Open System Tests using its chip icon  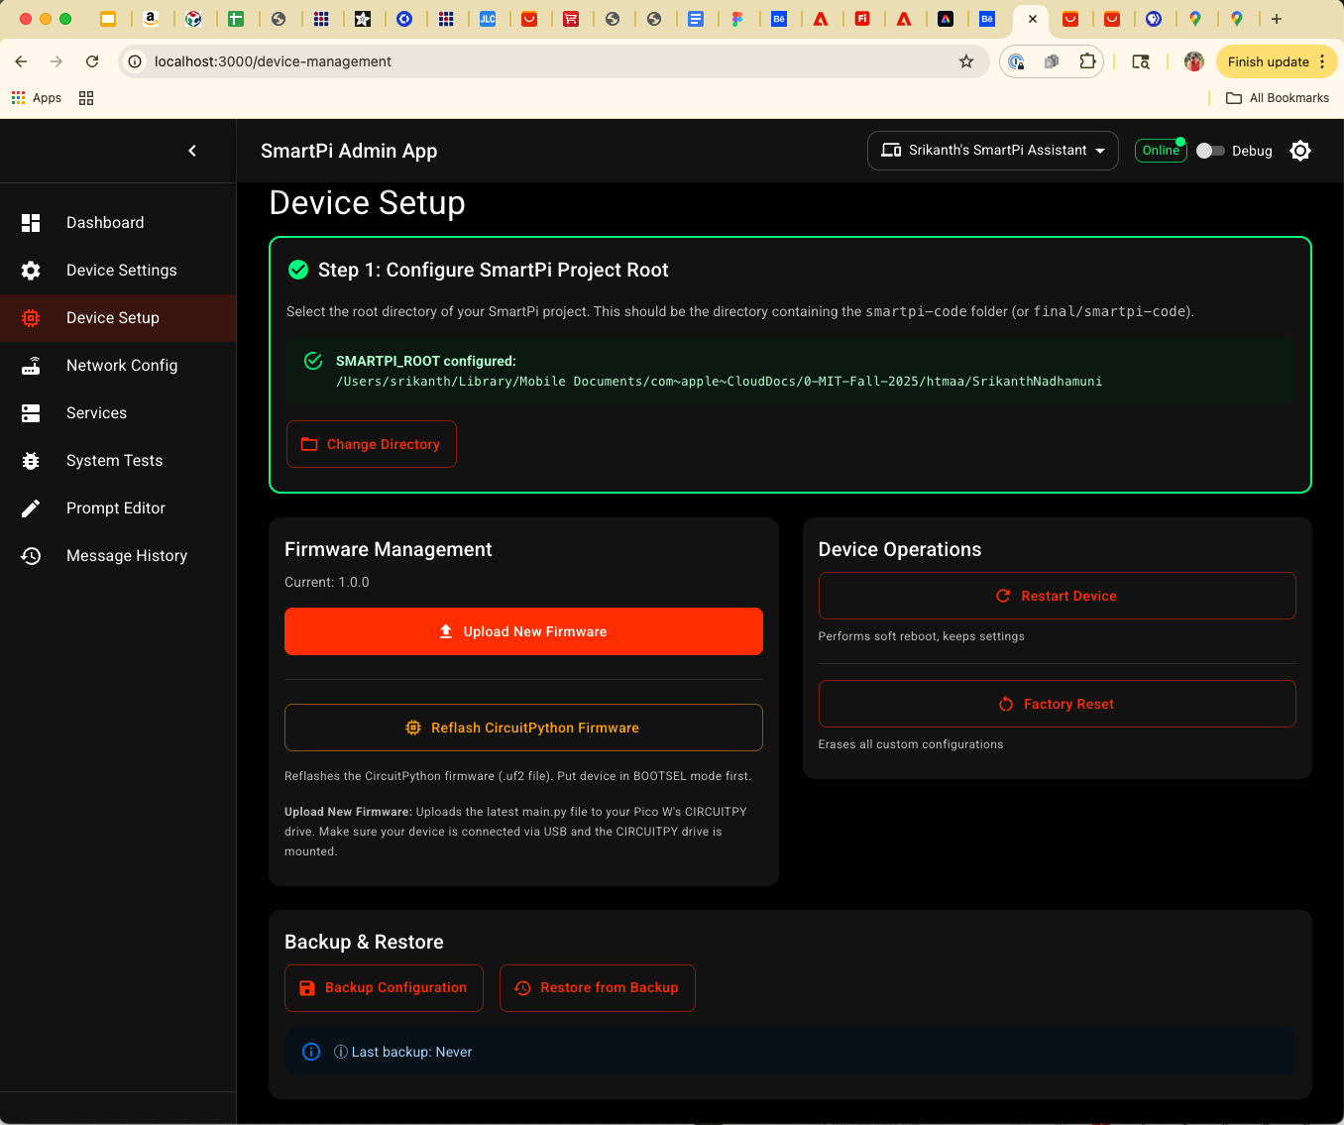(31, 460)
